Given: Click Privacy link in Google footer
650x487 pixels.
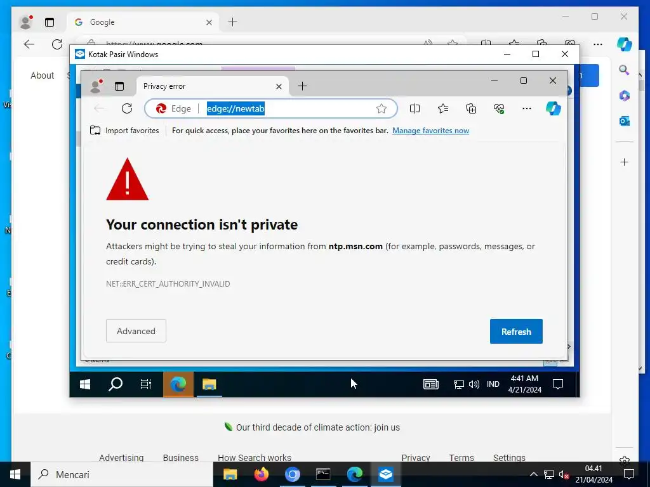Looking at the screenshot, I should tap(416, 458).
